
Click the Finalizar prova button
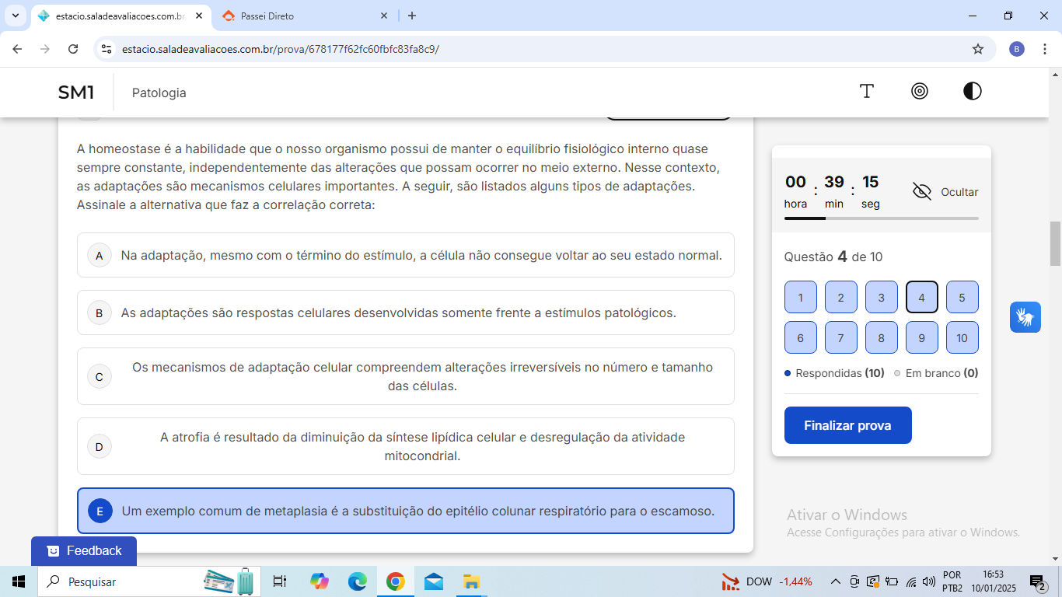pos(848,425)
